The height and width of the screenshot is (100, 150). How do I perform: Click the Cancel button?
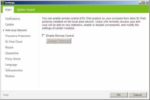click(138, 95)
